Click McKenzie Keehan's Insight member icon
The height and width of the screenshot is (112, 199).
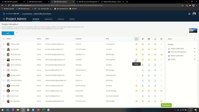pyautogui.click(x=143, y=81)
